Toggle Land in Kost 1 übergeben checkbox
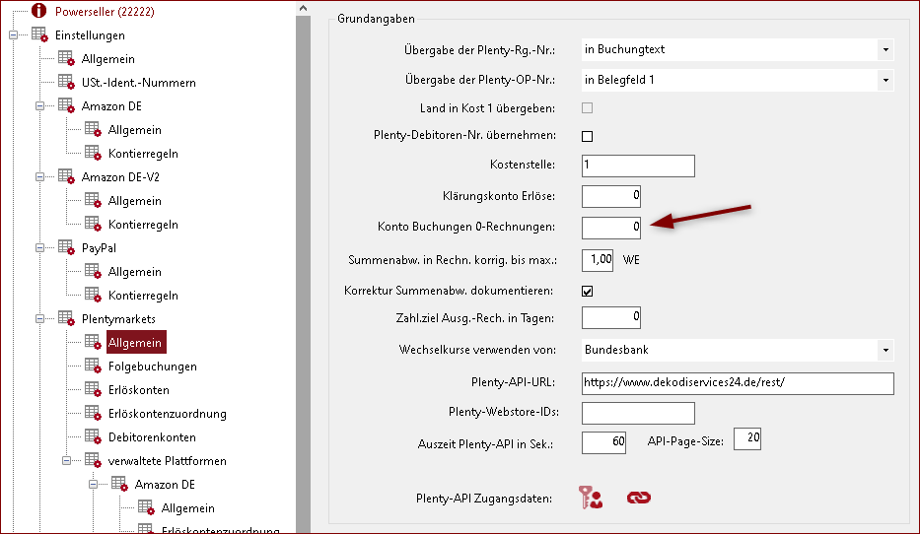The height and width of the screenshot is (534, 920). click(588, 107)
